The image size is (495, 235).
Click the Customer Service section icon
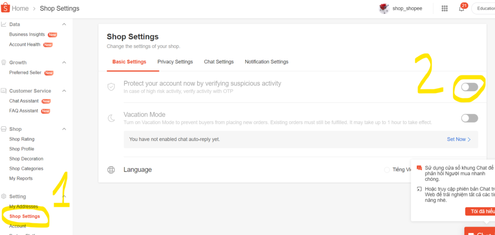click(x=4, y=91)
